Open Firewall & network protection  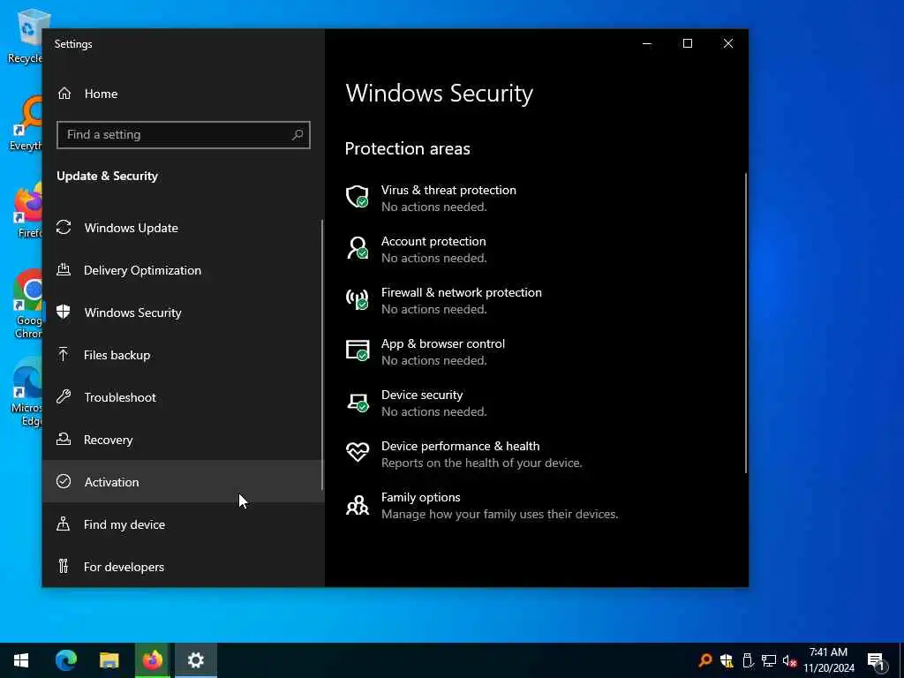click(443, 300)
